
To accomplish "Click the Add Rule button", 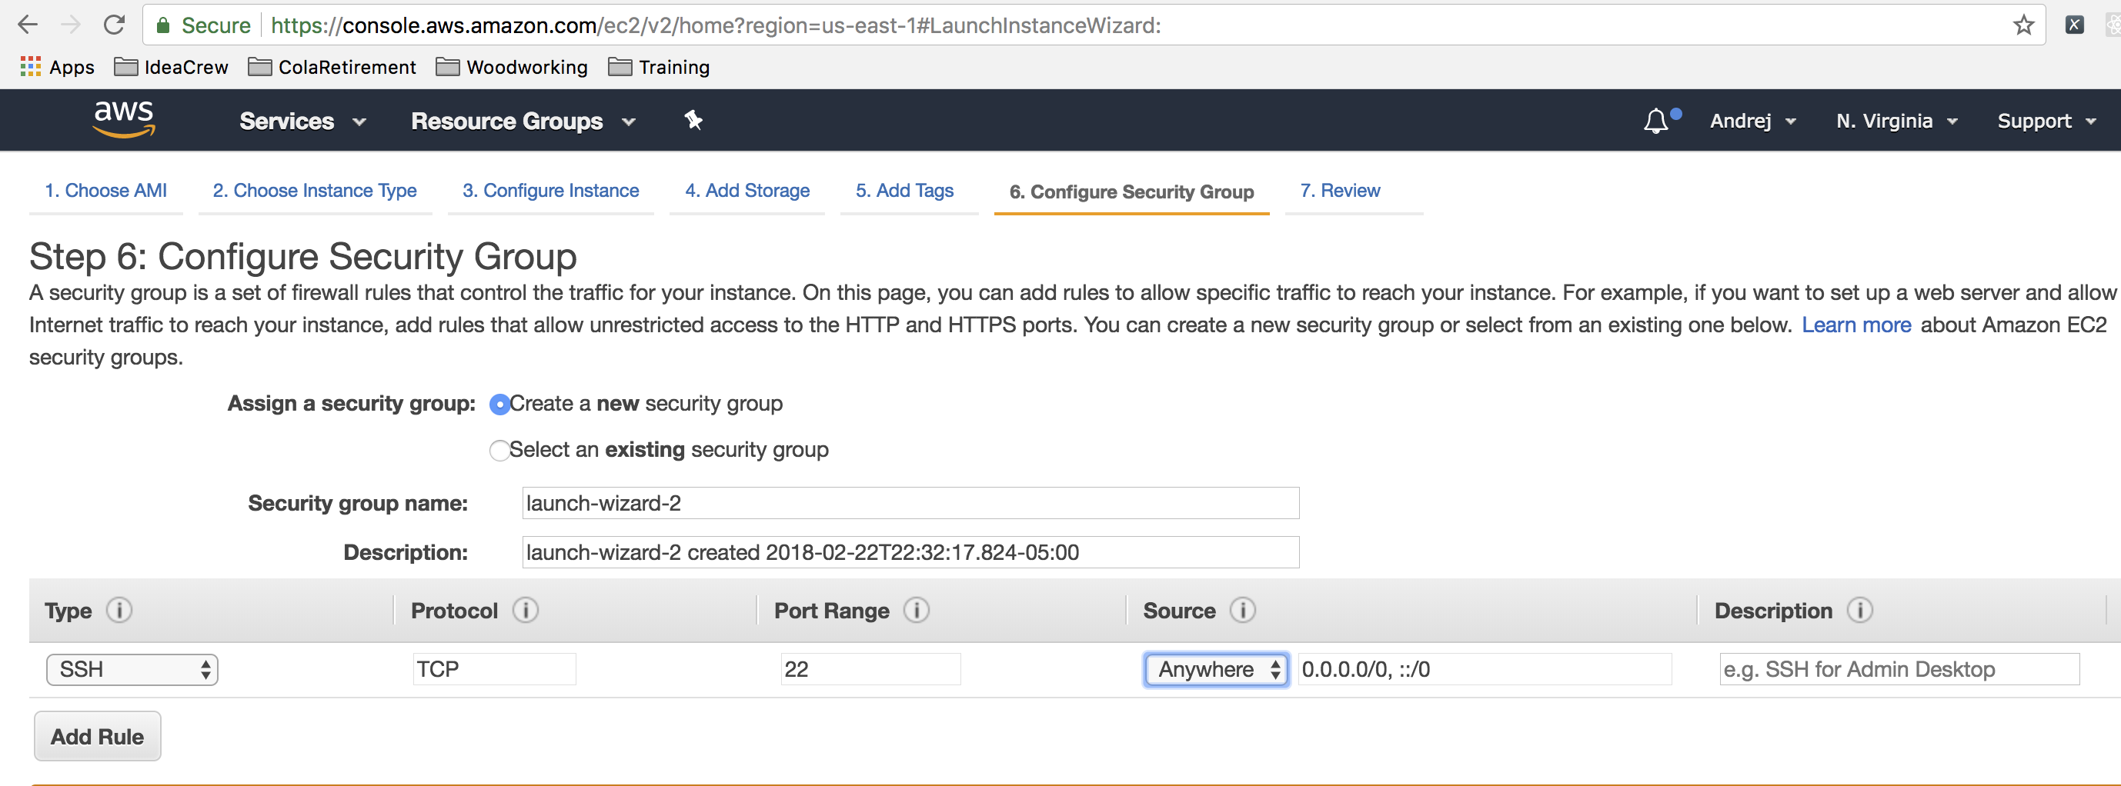I will (x=97, y=737).
